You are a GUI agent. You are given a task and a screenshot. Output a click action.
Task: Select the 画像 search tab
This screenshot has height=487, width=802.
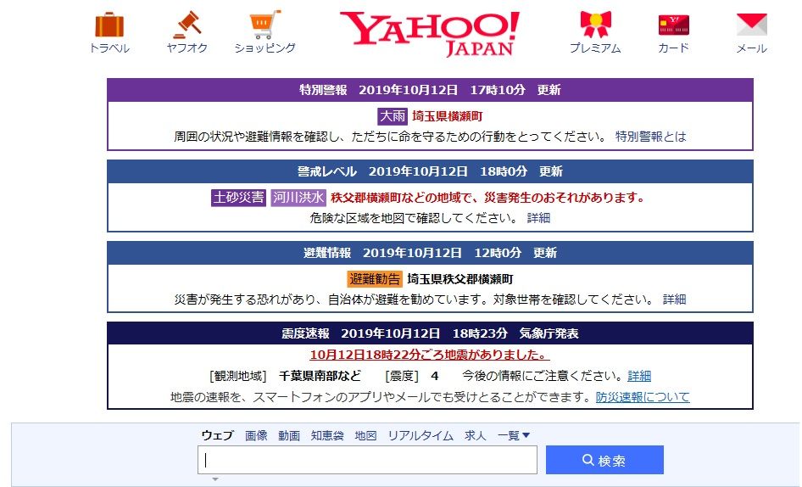256,436
